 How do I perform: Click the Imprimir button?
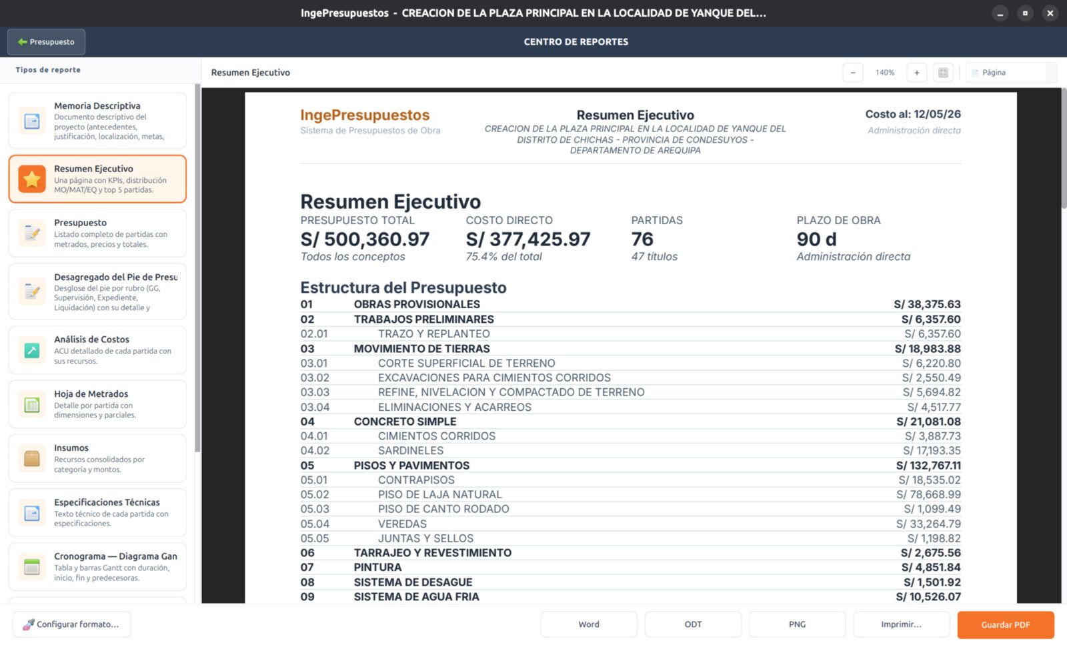[x=901, y=624]
